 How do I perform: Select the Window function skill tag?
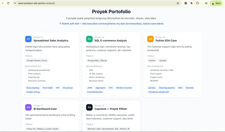(124, 88)
